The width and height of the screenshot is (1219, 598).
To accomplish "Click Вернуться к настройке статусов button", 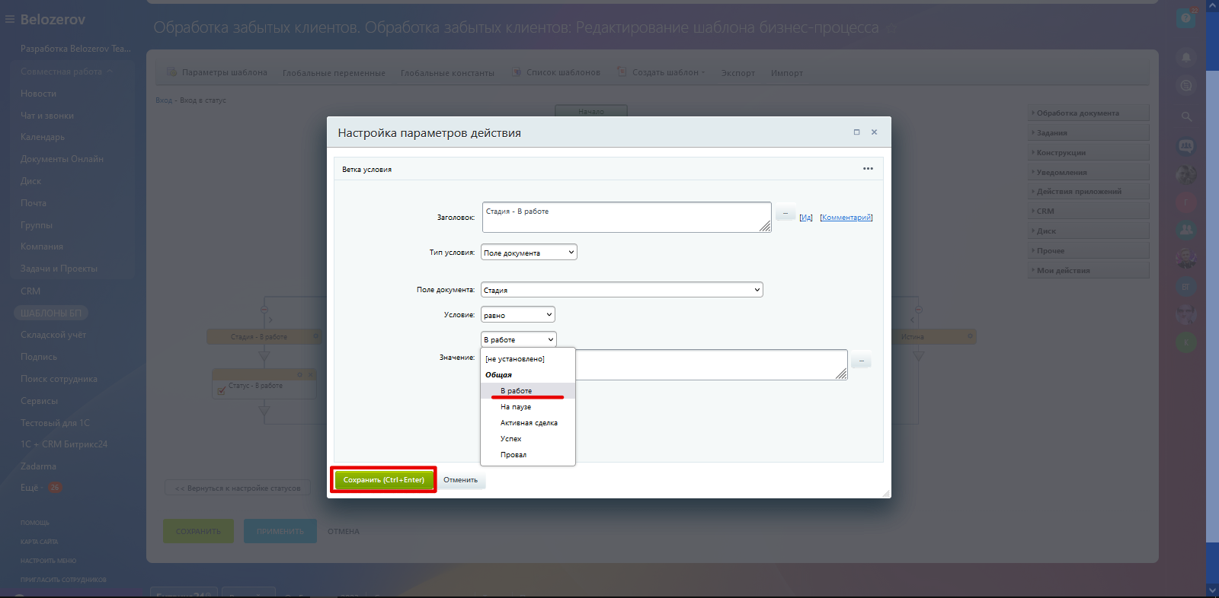I will [238, 488].
